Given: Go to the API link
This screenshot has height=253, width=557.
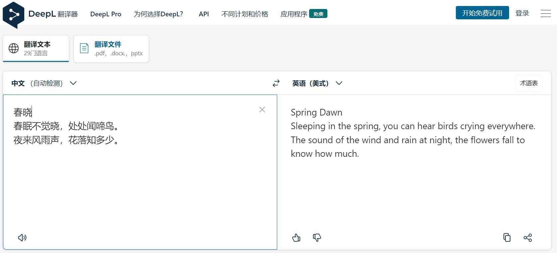Looking at the screenshot, I should (x=204, y=14).
